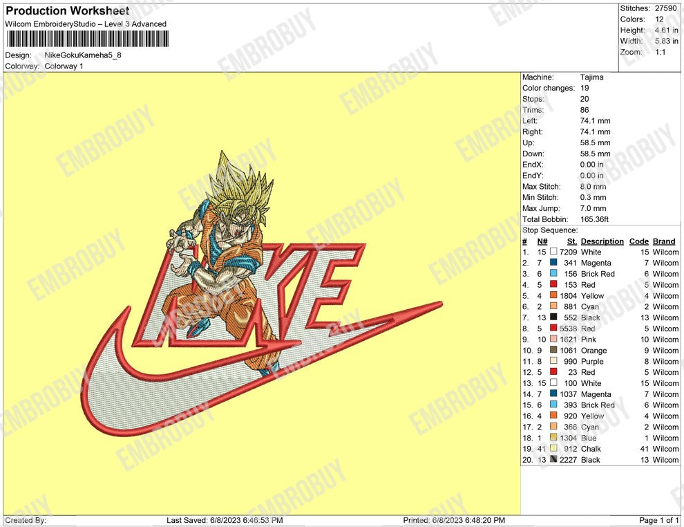Screen dimensions: 684x527
Task: Click the Trims value '86'
Action: tap(585, 110)
